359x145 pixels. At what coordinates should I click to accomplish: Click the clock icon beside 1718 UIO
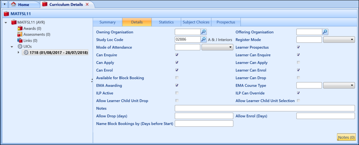pos(26,52)
